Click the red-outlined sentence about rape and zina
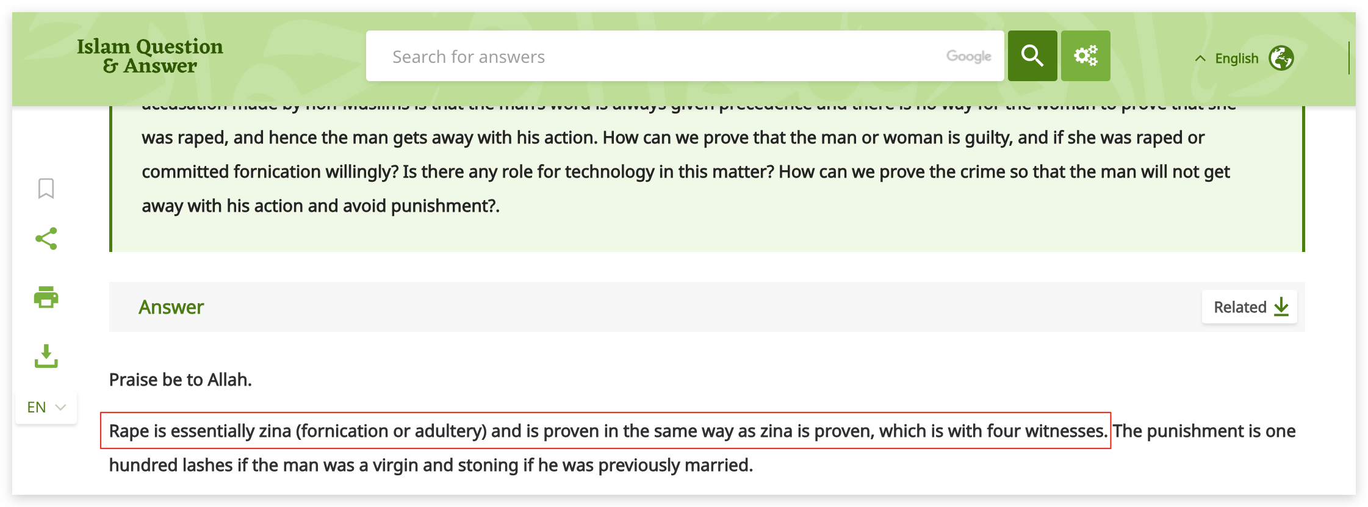Image resolution: width=1368 pixels, height=507 pixels. 605,431
